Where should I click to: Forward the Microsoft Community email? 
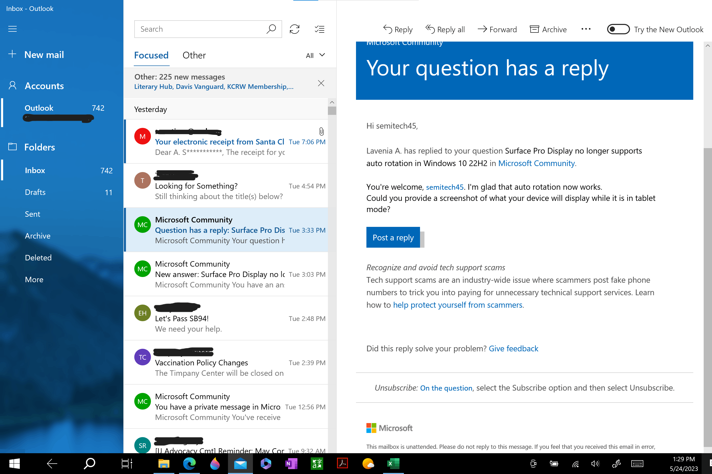click(x=497, y=29)
